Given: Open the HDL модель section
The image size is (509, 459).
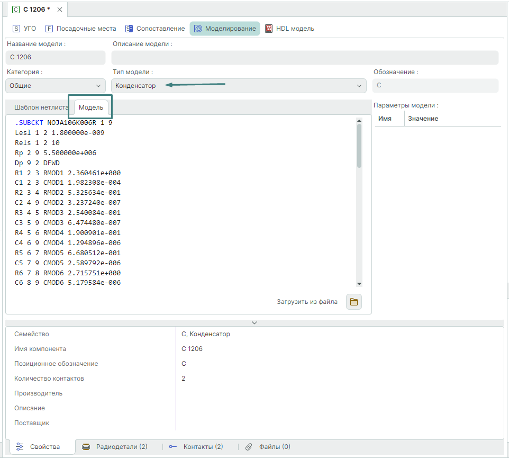Looking at the screenshot, I should [289, 29].
